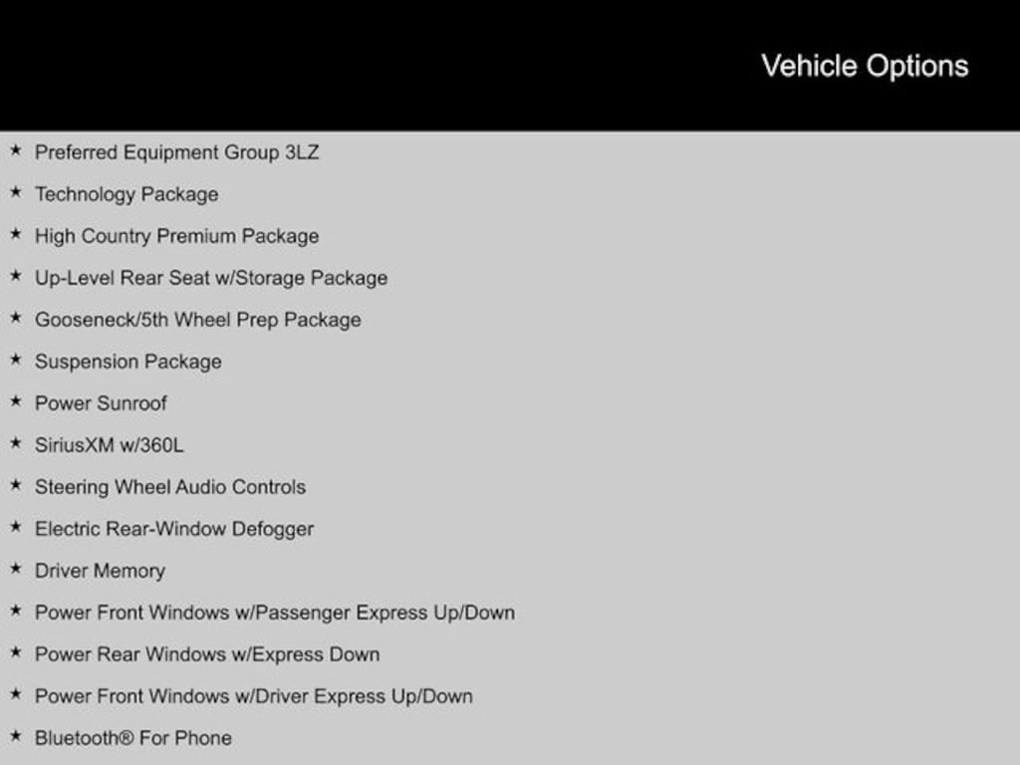
Task: Select Power Front Windows w/Passenger Express Up/Down
Action: [274, 613]
